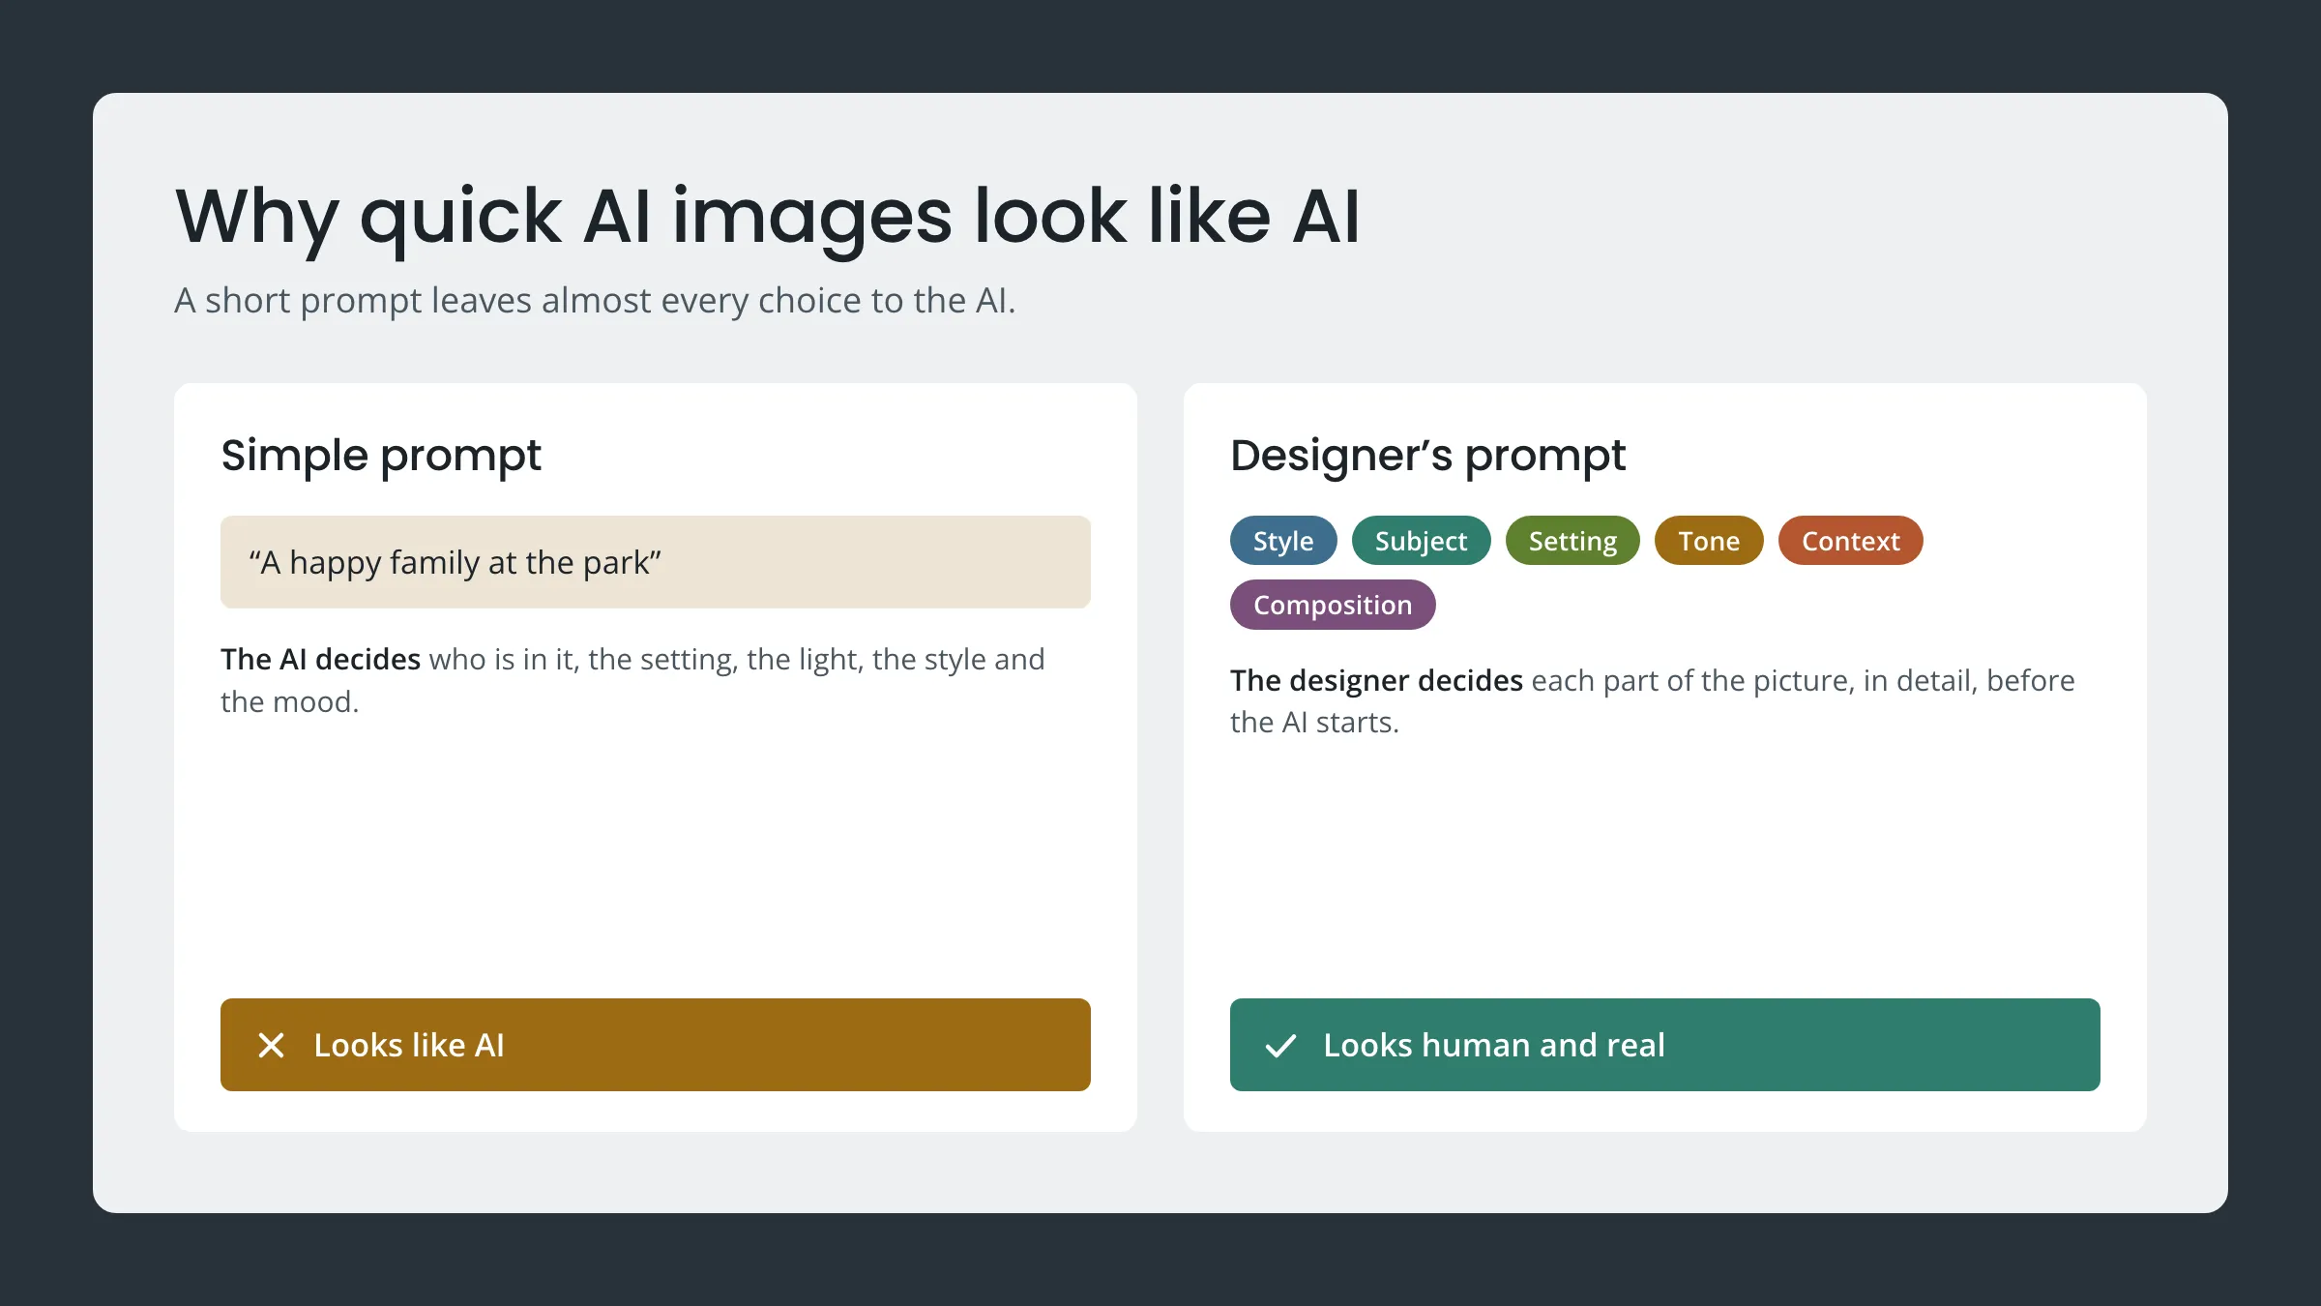Click the Looks human and real banner text
Screen dimensions: 2321x1306
tap(1494, 1045)
